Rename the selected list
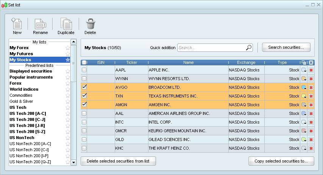Viewport: 323px width, 175px height. [x=41, y=26]
